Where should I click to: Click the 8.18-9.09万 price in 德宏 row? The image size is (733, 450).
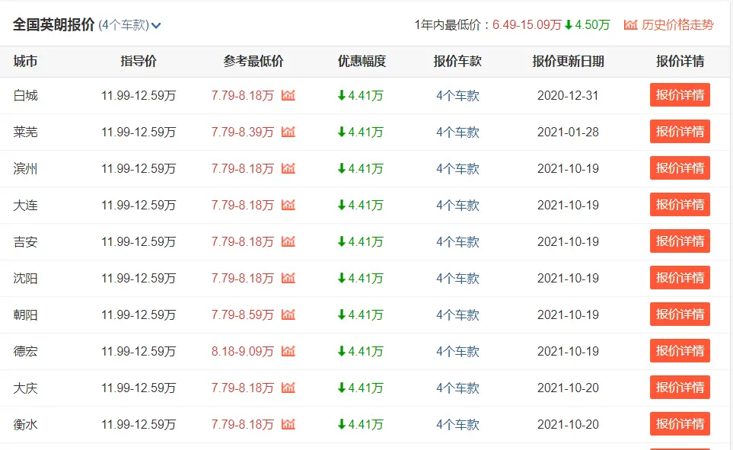[x=242, y=351]
